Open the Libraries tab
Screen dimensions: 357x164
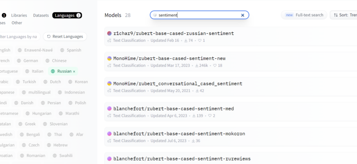tap(19, 16)
